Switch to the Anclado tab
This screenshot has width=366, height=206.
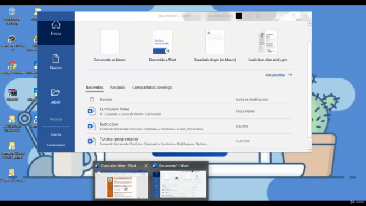pyautogui.click(x=117, y=88)
